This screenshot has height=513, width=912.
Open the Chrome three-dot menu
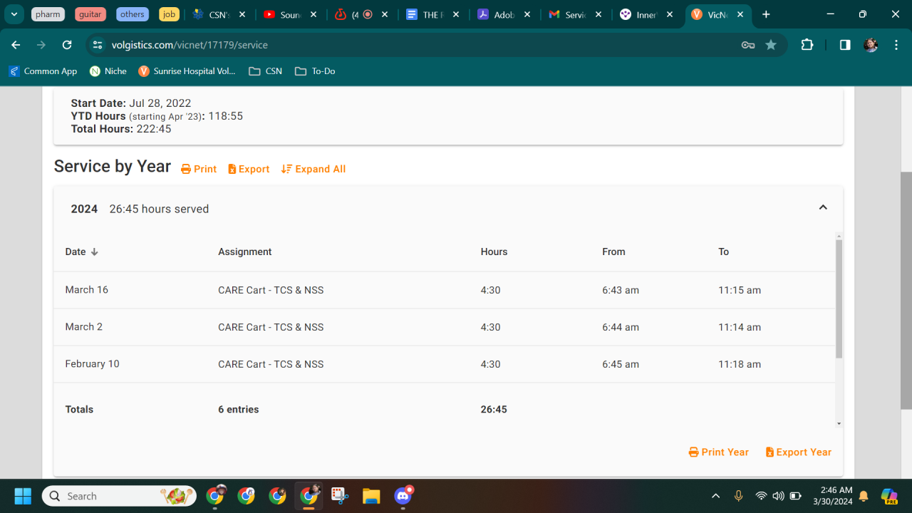pyautogui.click(x=896, y=45)
